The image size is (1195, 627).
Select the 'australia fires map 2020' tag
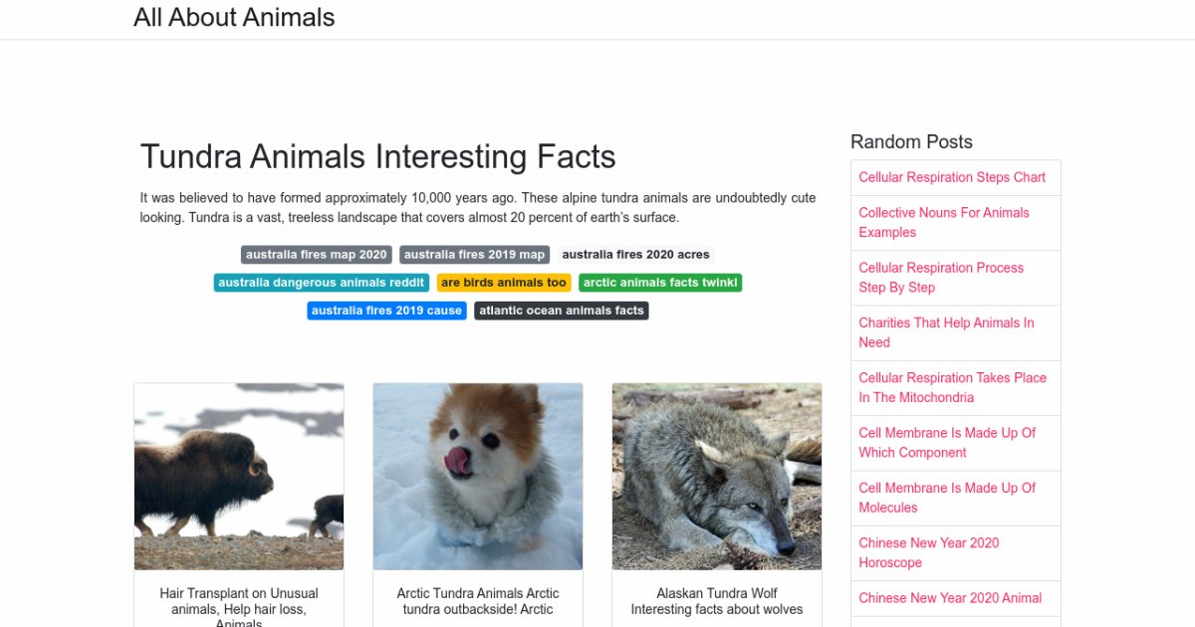tap(316, 255)
